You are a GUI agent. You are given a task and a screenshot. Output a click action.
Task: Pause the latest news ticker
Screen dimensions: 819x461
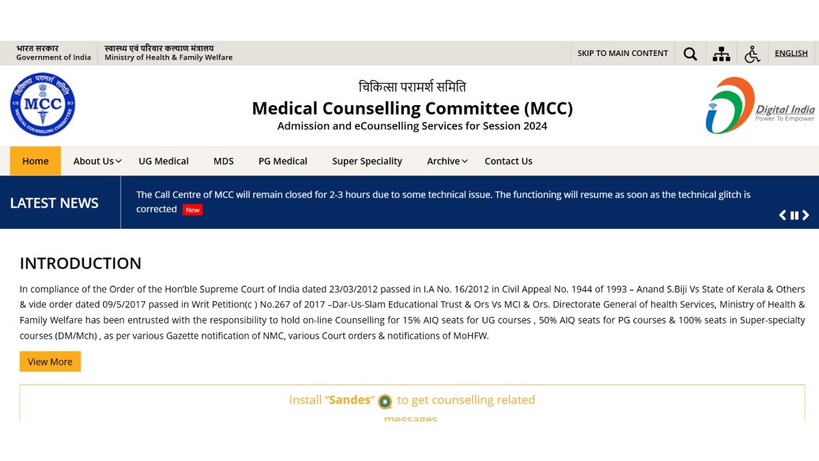click(x=794, y=215)
